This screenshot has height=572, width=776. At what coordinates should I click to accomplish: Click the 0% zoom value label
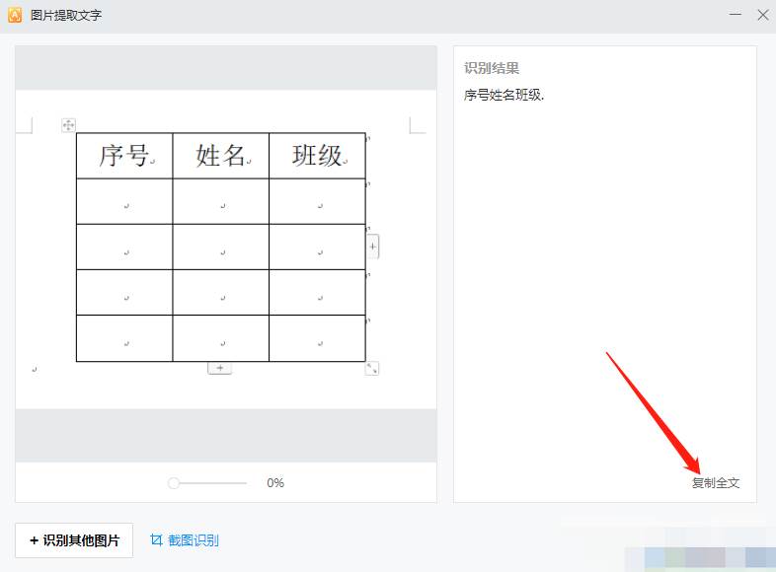275,483
